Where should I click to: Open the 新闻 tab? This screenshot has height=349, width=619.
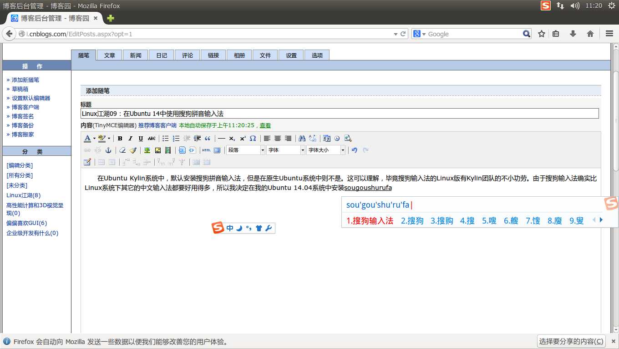tap(136, 55)
